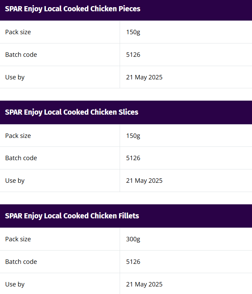Image resolution: width=252 pixels, height=294 pixels.
Task: Click Pack size label in Chicken Slices table
Action: pos(18,136)
